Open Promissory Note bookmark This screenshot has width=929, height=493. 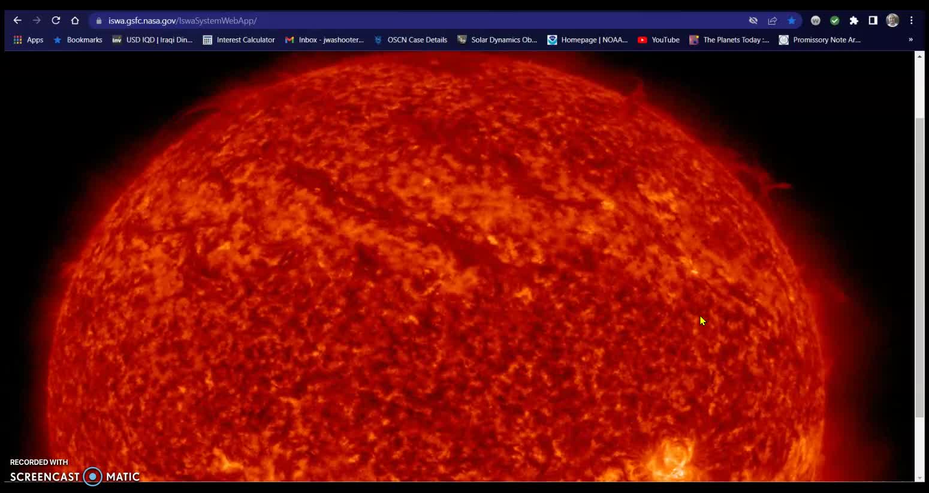point(820,40)
